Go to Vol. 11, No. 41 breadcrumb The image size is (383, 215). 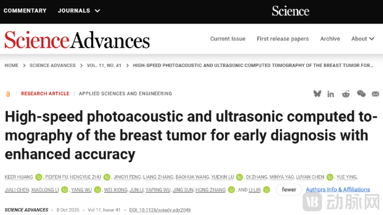coord(104,66)
